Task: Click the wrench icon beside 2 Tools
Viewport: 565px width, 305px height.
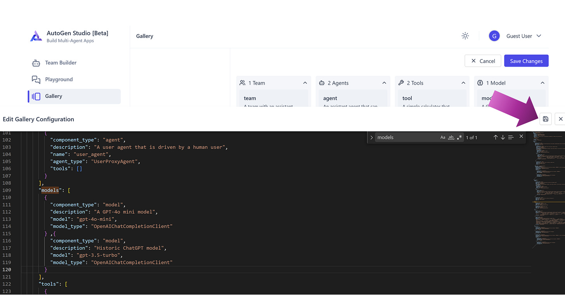Action: pyautogui.click(x=400, y=83)
